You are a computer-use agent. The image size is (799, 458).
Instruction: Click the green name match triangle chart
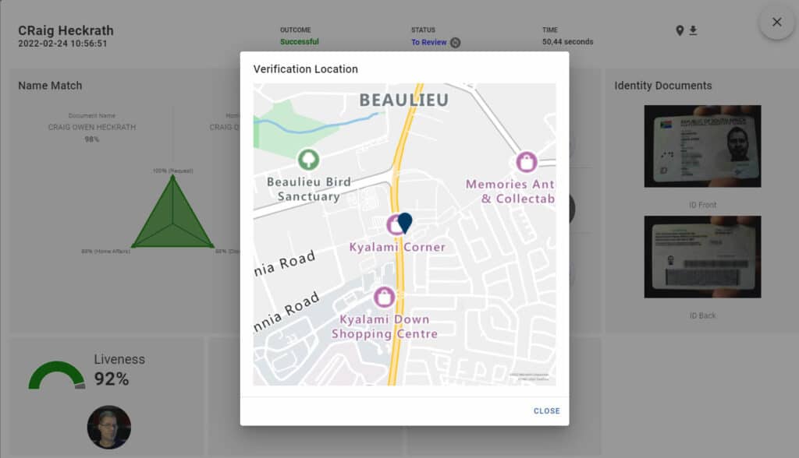(172, 218)
